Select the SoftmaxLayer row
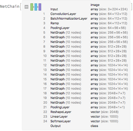The image size is (133, 131). tap(85, 121)
